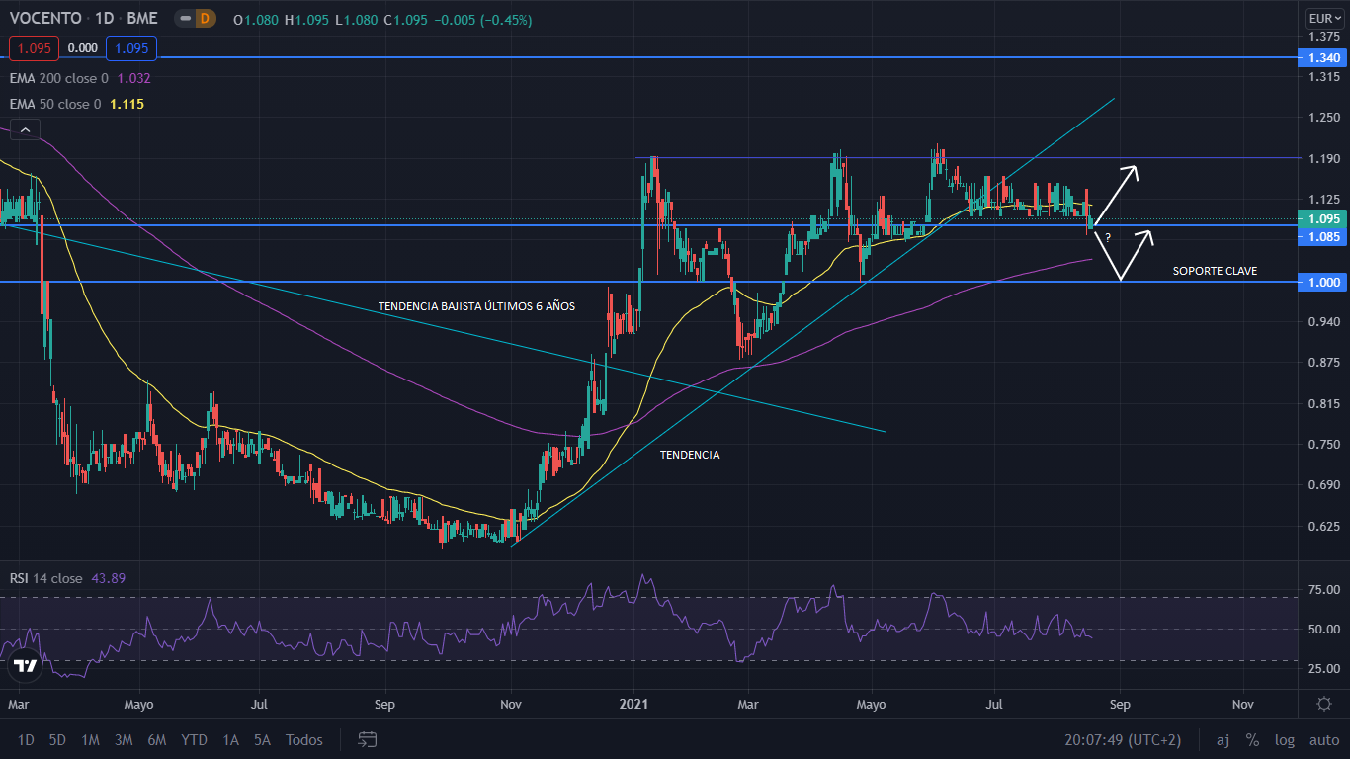The height and width of the screenshot is (759, 1350).
Task: Select the YTD time range
Action: click(194, 739)
